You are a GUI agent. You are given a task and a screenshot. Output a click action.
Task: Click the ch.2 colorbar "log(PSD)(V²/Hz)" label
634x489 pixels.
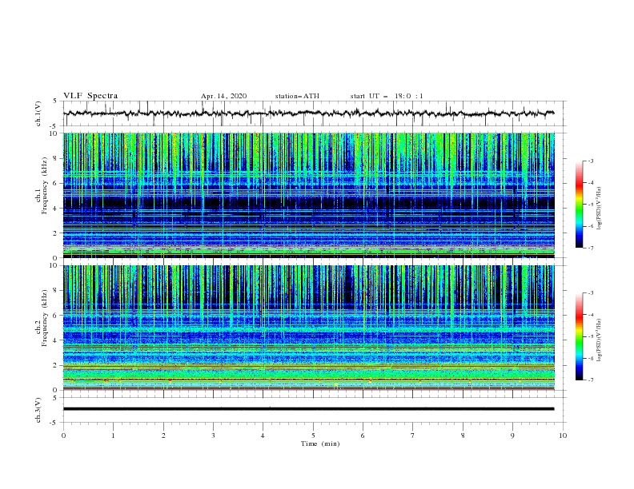pyautogui.click(x=600, y=340)
